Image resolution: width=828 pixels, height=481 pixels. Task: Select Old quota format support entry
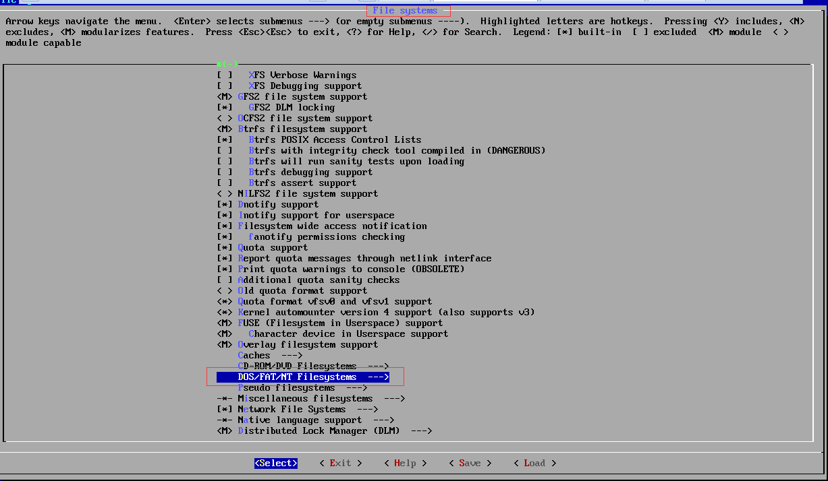pyautogui.click(x=292, y=290)
